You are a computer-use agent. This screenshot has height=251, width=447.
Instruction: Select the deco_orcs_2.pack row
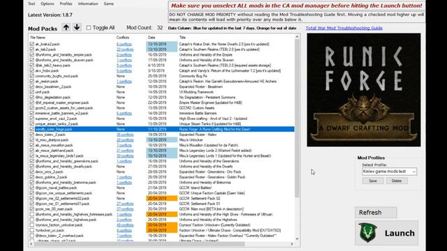click(161, 172)
